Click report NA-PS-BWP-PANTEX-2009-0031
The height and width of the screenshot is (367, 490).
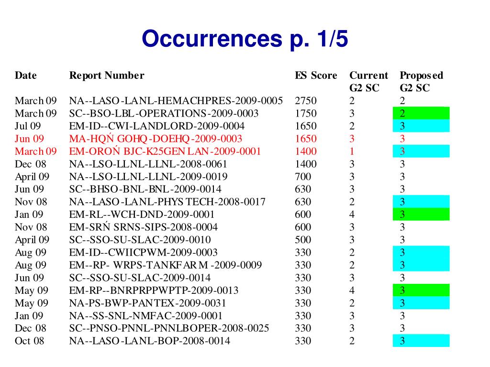pyautogui.click(x=147, y=303)
